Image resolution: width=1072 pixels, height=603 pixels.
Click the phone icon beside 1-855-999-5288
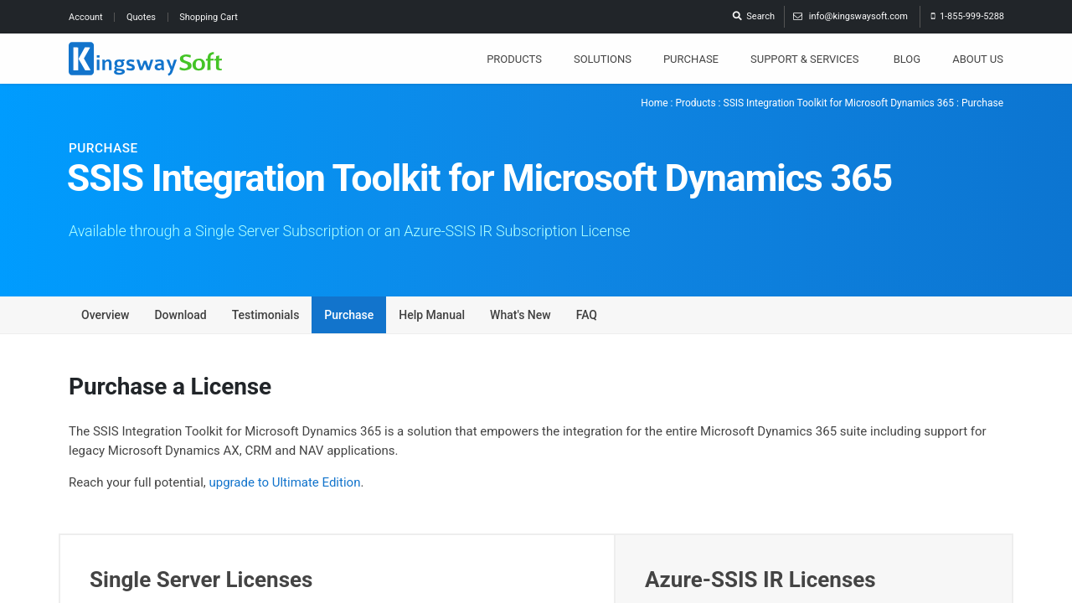pyautogui.click(x=933, y=17)
